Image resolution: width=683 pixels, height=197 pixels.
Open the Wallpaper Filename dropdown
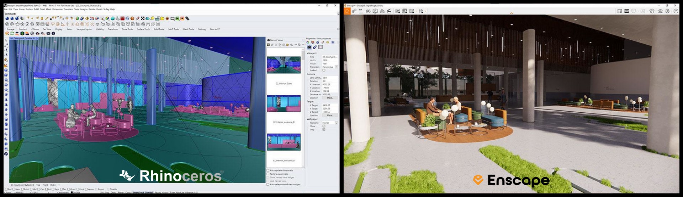click(337, 123)
